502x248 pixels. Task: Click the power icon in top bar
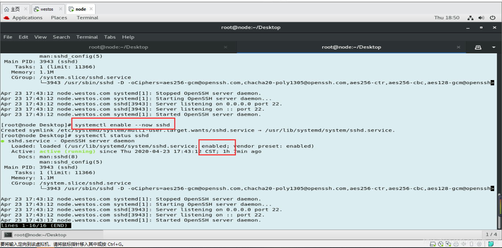click(492, 18)
